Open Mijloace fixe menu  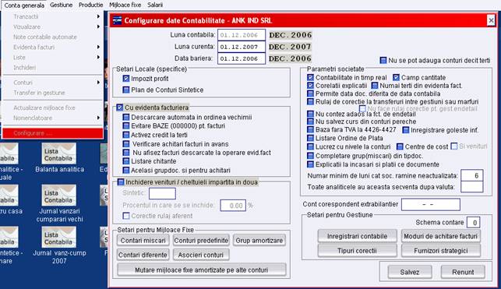125,5
